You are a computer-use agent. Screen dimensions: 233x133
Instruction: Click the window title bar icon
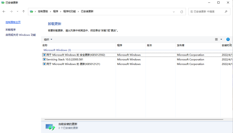[3, 3]
